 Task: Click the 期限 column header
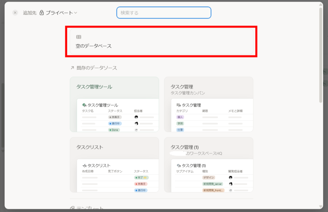(x=205, y=111)
